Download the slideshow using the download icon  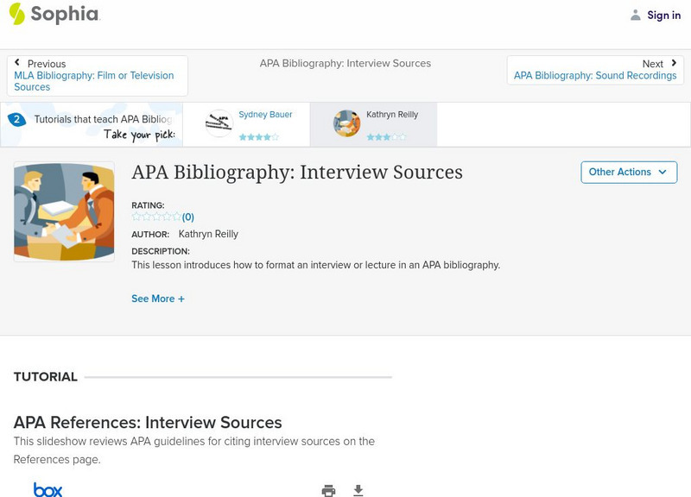358,490
